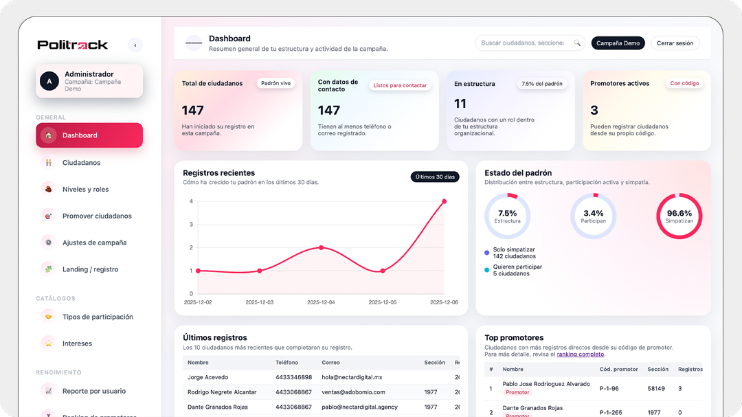
Task: Click the Ciudadanos people icon
Action: [x=48, y=162]
